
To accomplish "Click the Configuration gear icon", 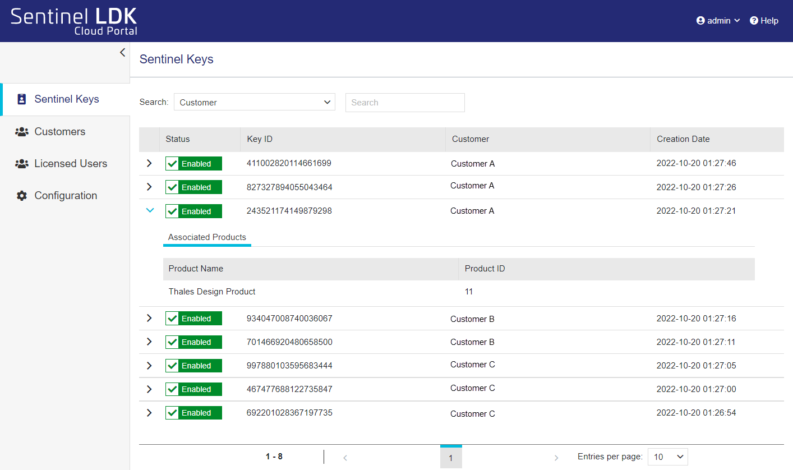I will coord(22,196).
